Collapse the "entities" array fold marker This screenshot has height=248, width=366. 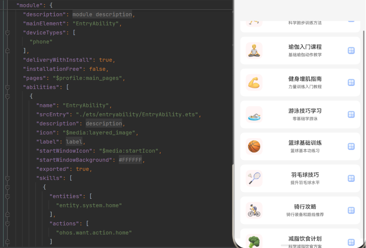pos(7,196)
